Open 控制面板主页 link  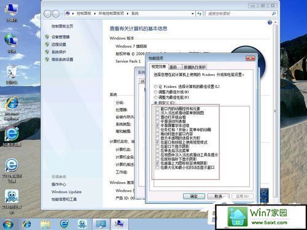point(62,26)
